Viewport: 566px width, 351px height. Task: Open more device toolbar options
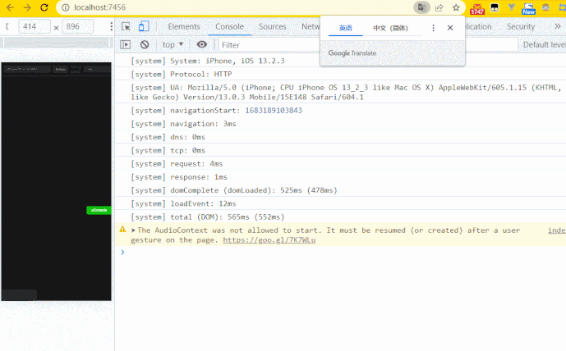(111, 26)
